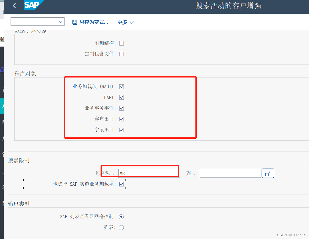Screen dimensions: 309x239
Task: Uncheck 也选择 SAP 实施业务加载项 checkbox
Action: tap(122, 184)
